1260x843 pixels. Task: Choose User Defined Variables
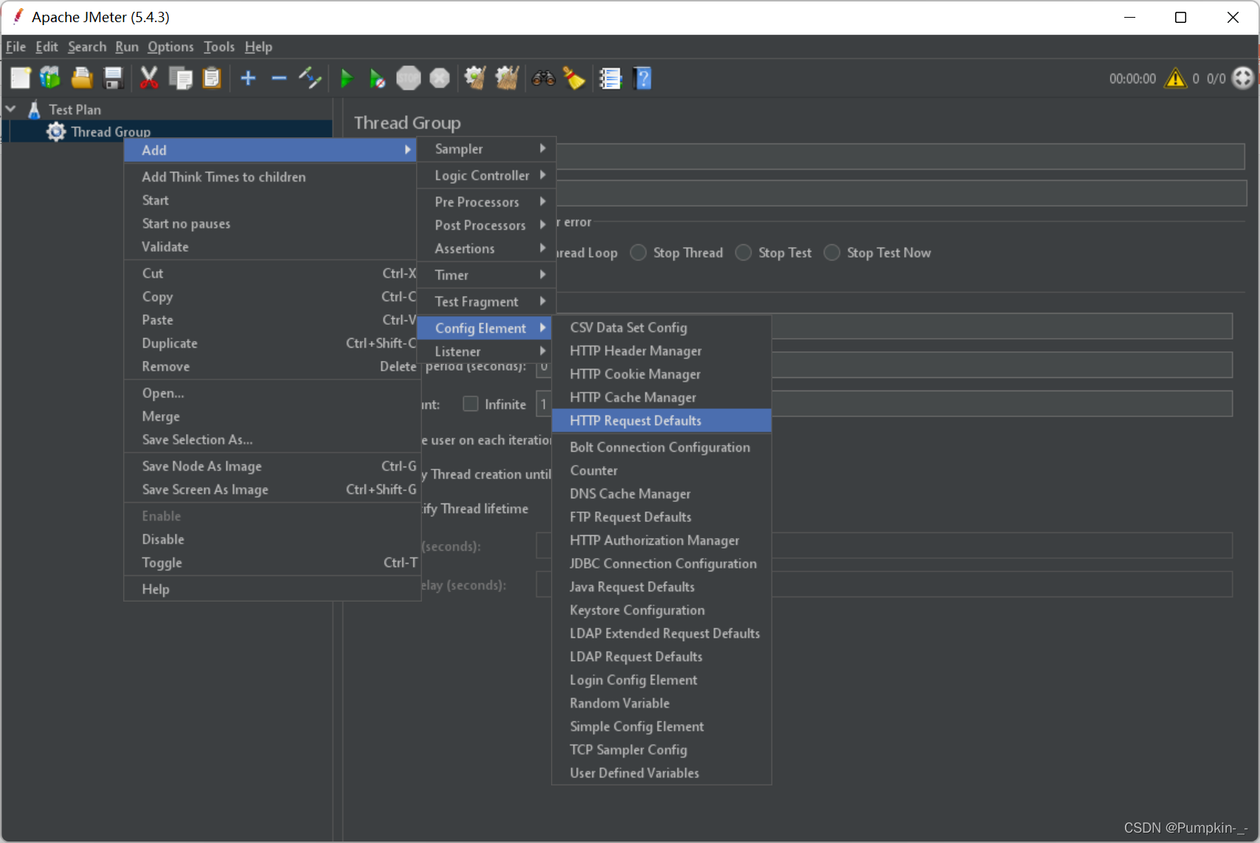(x=662, y=773)
